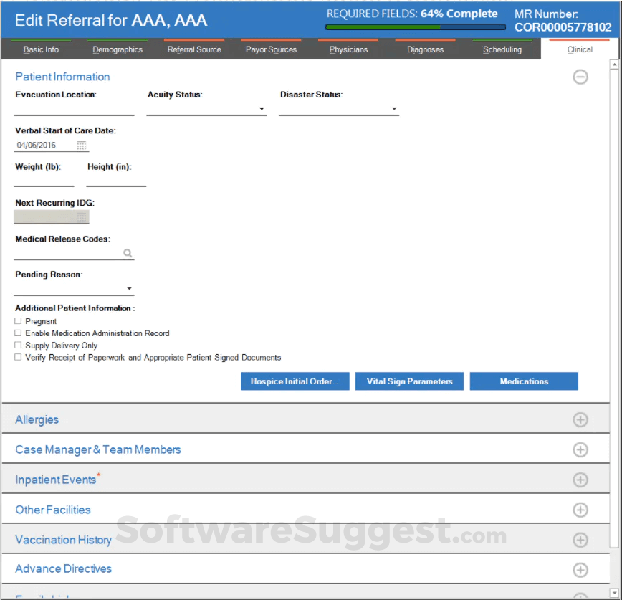This screenshot has width=622, height=600.
Task: Click the Vital Sign Parameters button
Action: (409, 381)
